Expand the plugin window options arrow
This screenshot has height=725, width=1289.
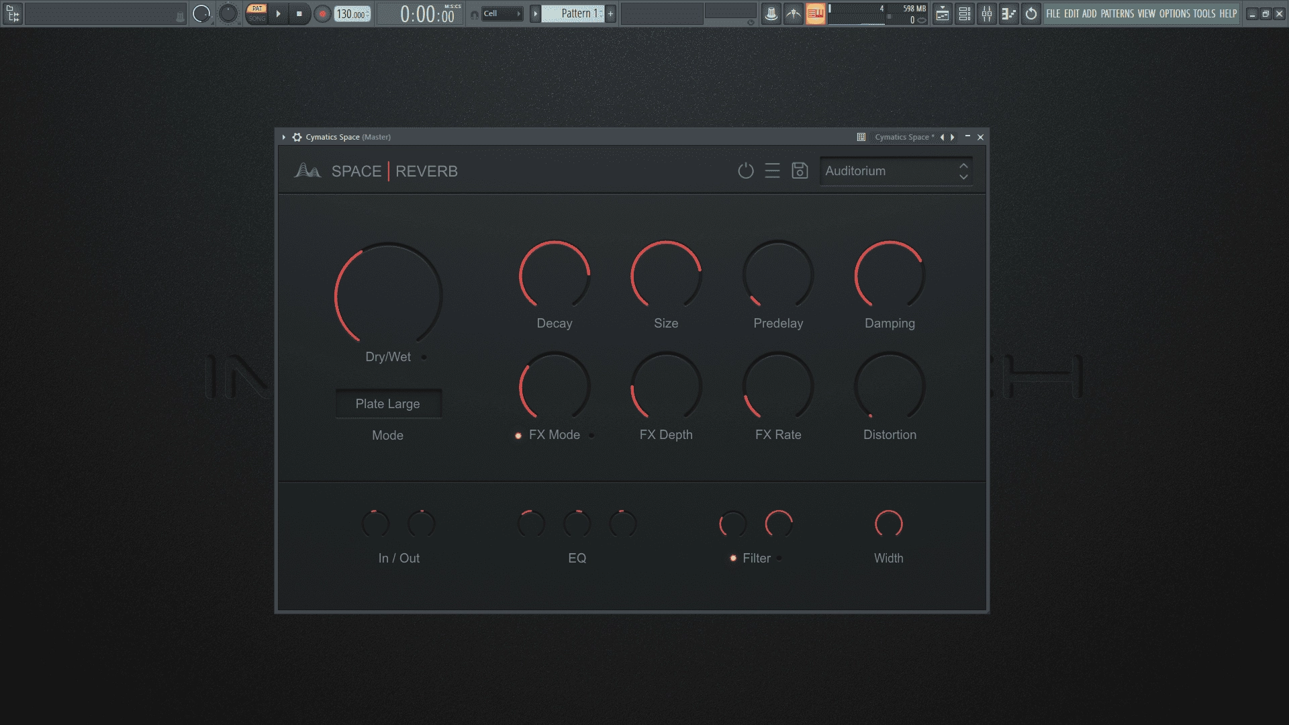click(284, 137)
